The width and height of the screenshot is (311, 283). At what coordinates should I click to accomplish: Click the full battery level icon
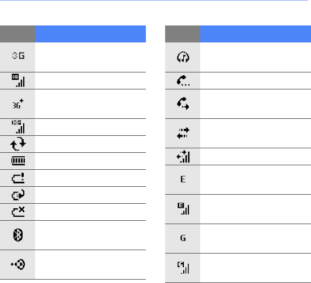tap(18, 161)
